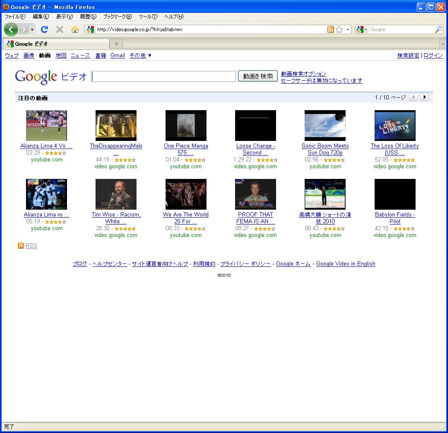Open the ブックマーク(B) menu
Viewport: 448px width, 433px height.
(x=117, y=17)
